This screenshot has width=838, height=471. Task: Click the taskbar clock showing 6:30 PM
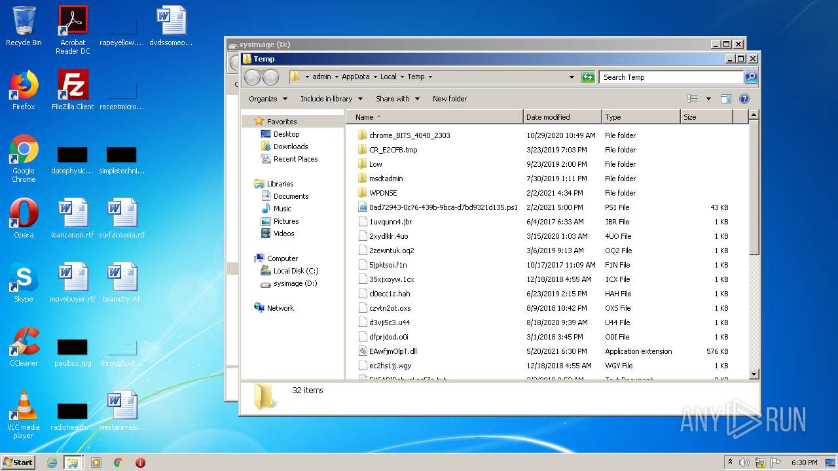point(804,462)
